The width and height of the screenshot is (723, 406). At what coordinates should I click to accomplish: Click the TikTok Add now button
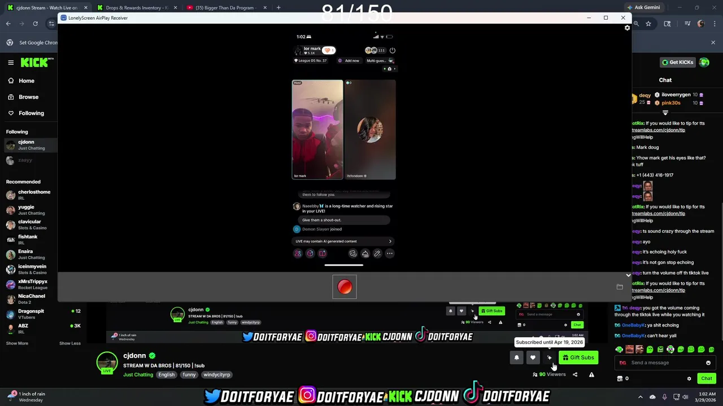(349, 60)
